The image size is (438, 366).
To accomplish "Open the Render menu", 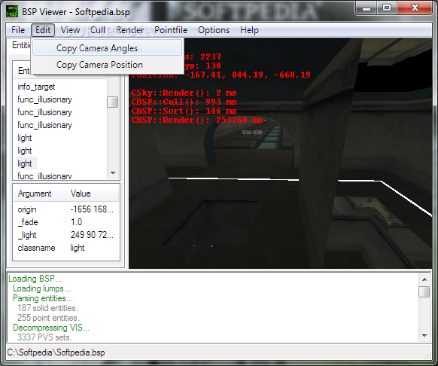I will 130,30.
